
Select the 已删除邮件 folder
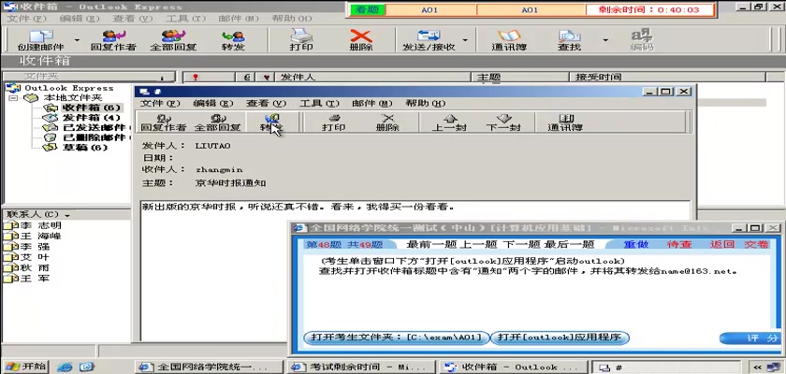coord(94,137)
